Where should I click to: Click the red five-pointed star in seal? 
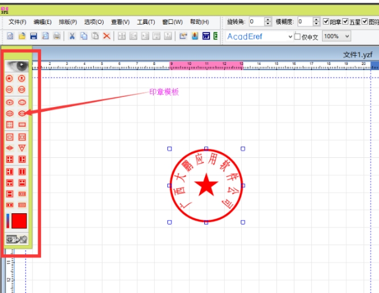point(206,185)
